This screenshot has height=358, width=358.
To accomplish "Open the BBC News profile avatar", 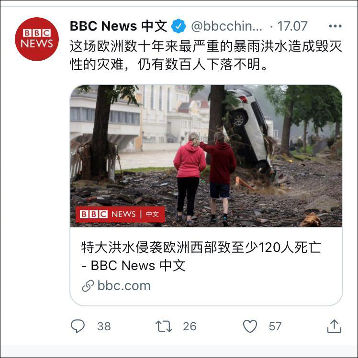I will pos(37,39).
